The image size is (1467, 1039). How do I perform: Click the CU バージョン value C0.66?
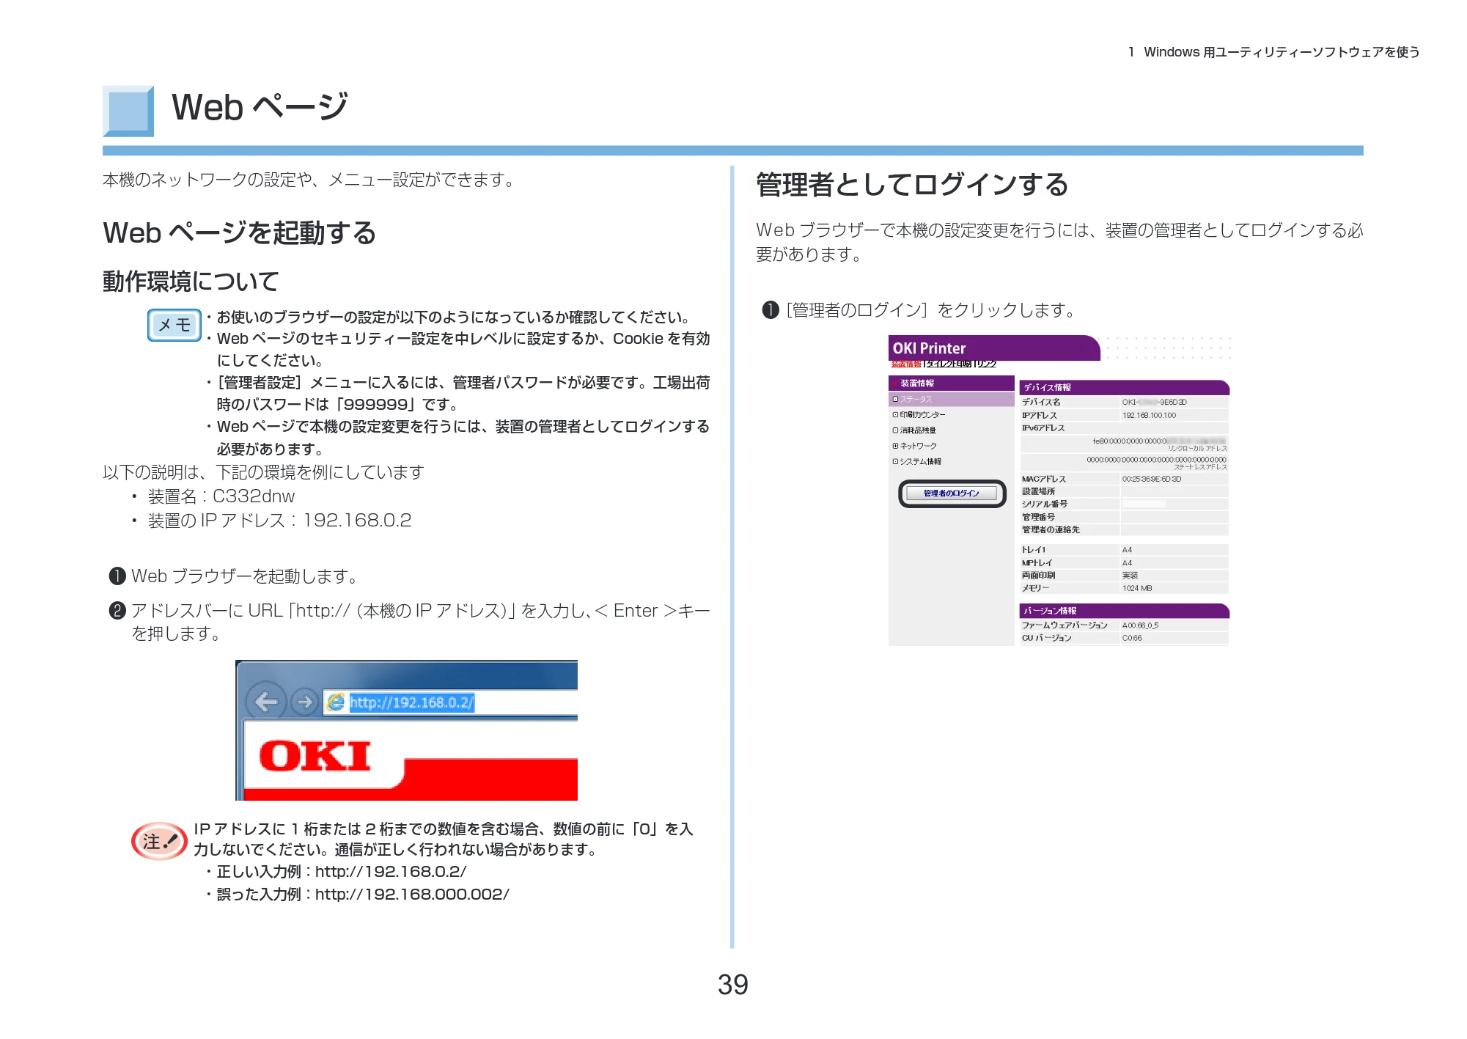coord(1132,638)
